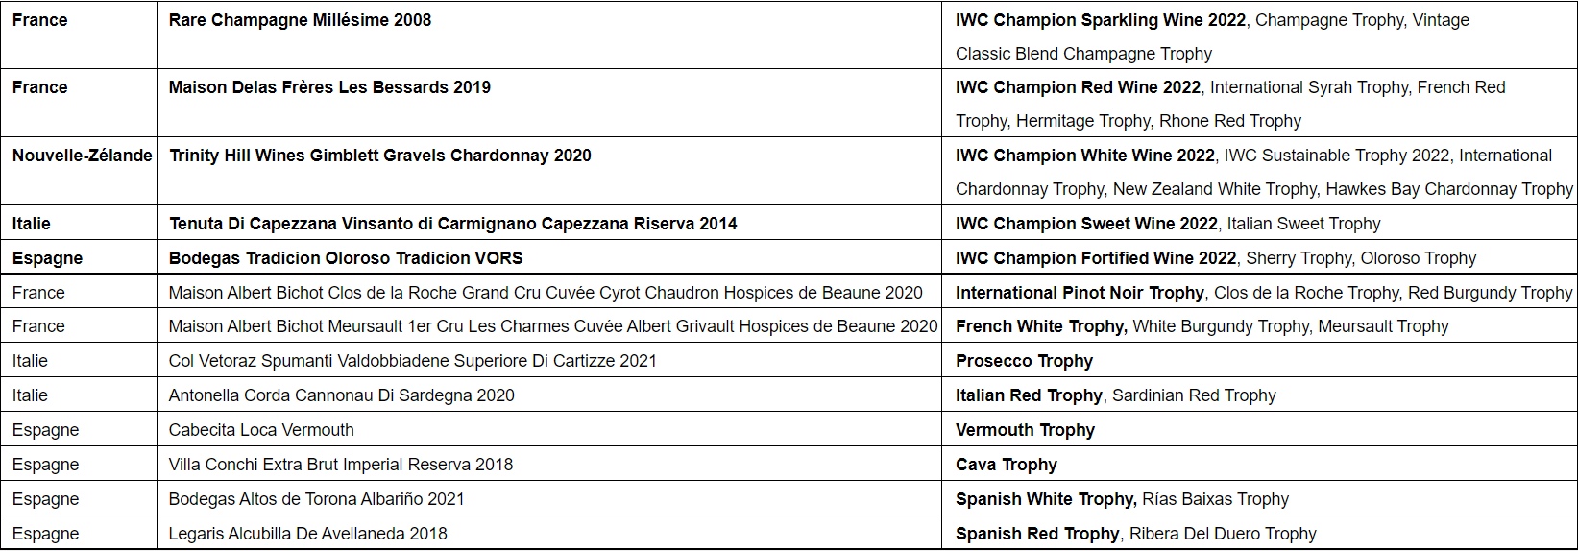Select International Pinot Noir Trophy text
This screenshot has width=1578, height=551.
[1080, 293]
